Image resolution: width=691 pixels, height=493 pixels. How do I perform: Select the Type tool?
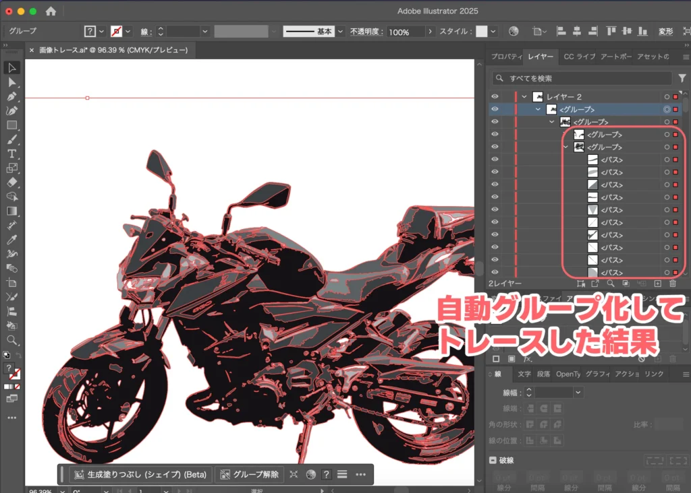click(11, 154)
